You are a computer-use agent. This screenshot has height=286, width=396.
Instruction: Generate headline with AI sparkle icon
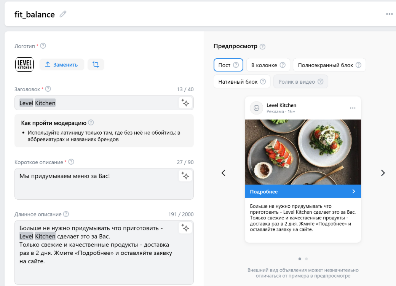pyautogui.click(x=185, y=103)
